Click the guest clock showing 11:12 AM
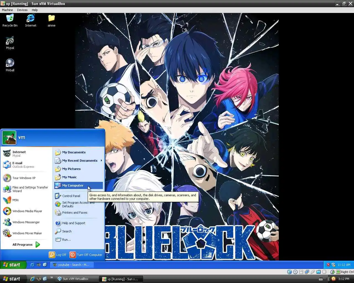Image resolution: width=354 pixels, height=283 pixels. [344, 265]
